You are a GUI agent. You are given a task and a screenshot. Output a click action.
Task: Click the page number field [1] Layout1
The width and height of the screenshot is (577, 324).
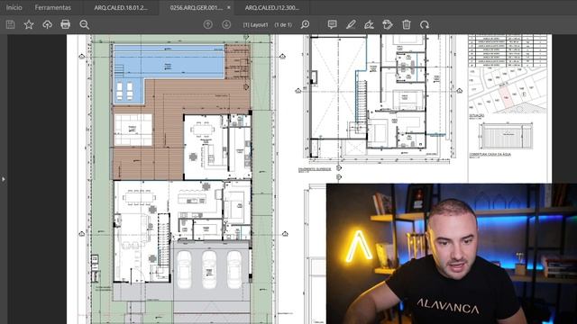[x=255, y=24]
